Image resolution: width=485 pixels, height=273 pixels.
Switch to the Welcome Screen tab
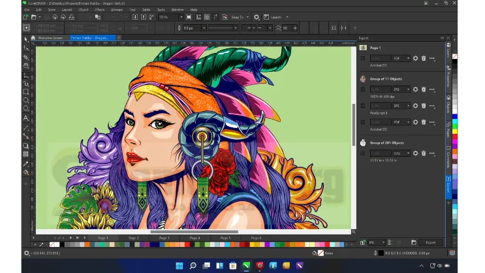(50, 38)
